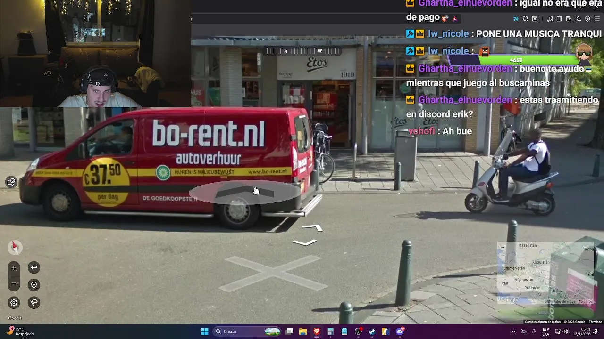
Task: Move forward with the upper street arrow
Action: (312, 228)
